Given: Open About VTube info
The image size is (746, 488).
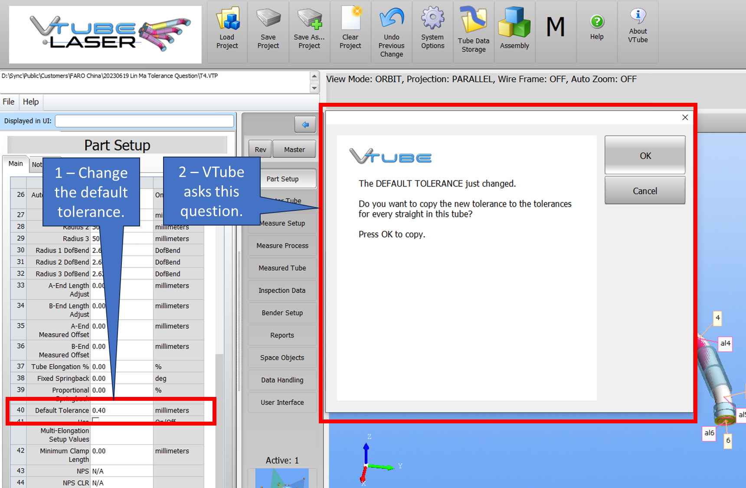Looking at the screenshot, I should [x=638, y=31].
